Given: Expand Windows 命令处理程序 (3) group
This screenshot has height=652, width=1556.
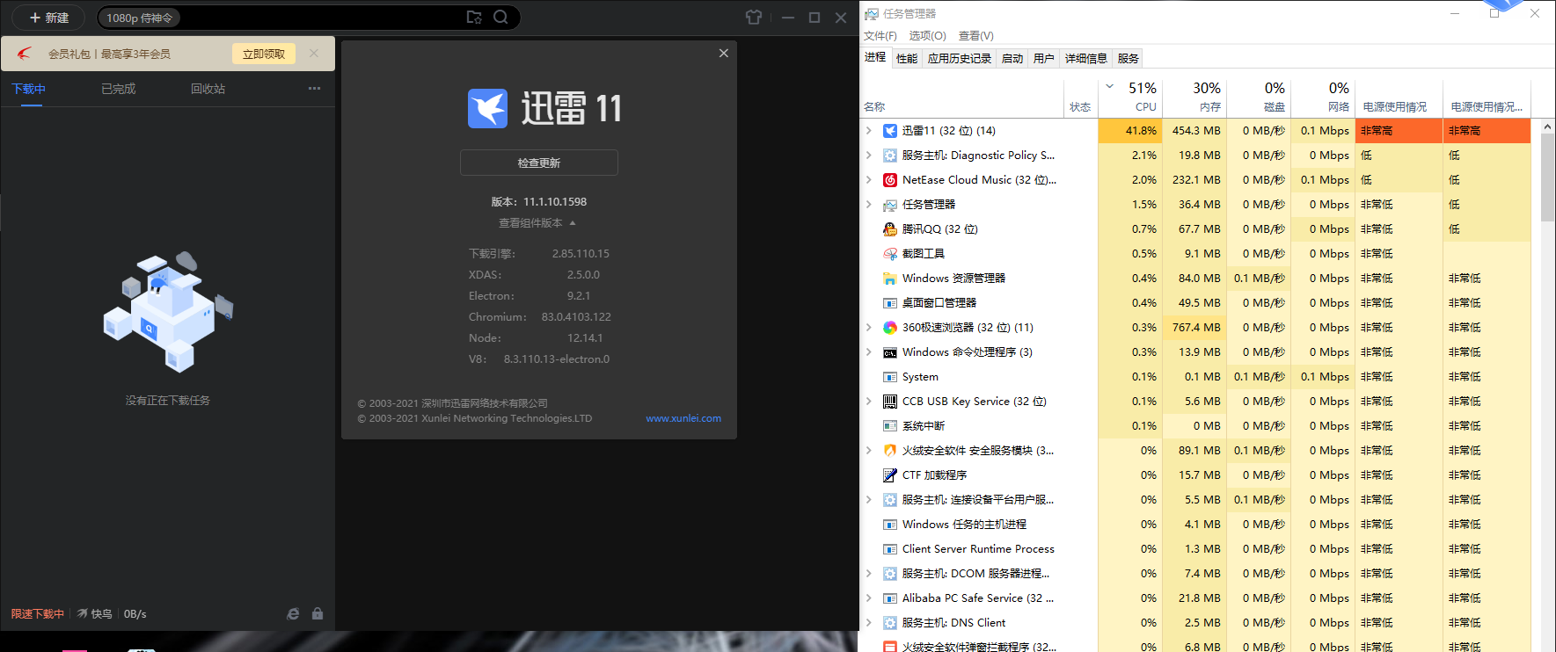Looking at the screenshot, I should click(869, 352).
